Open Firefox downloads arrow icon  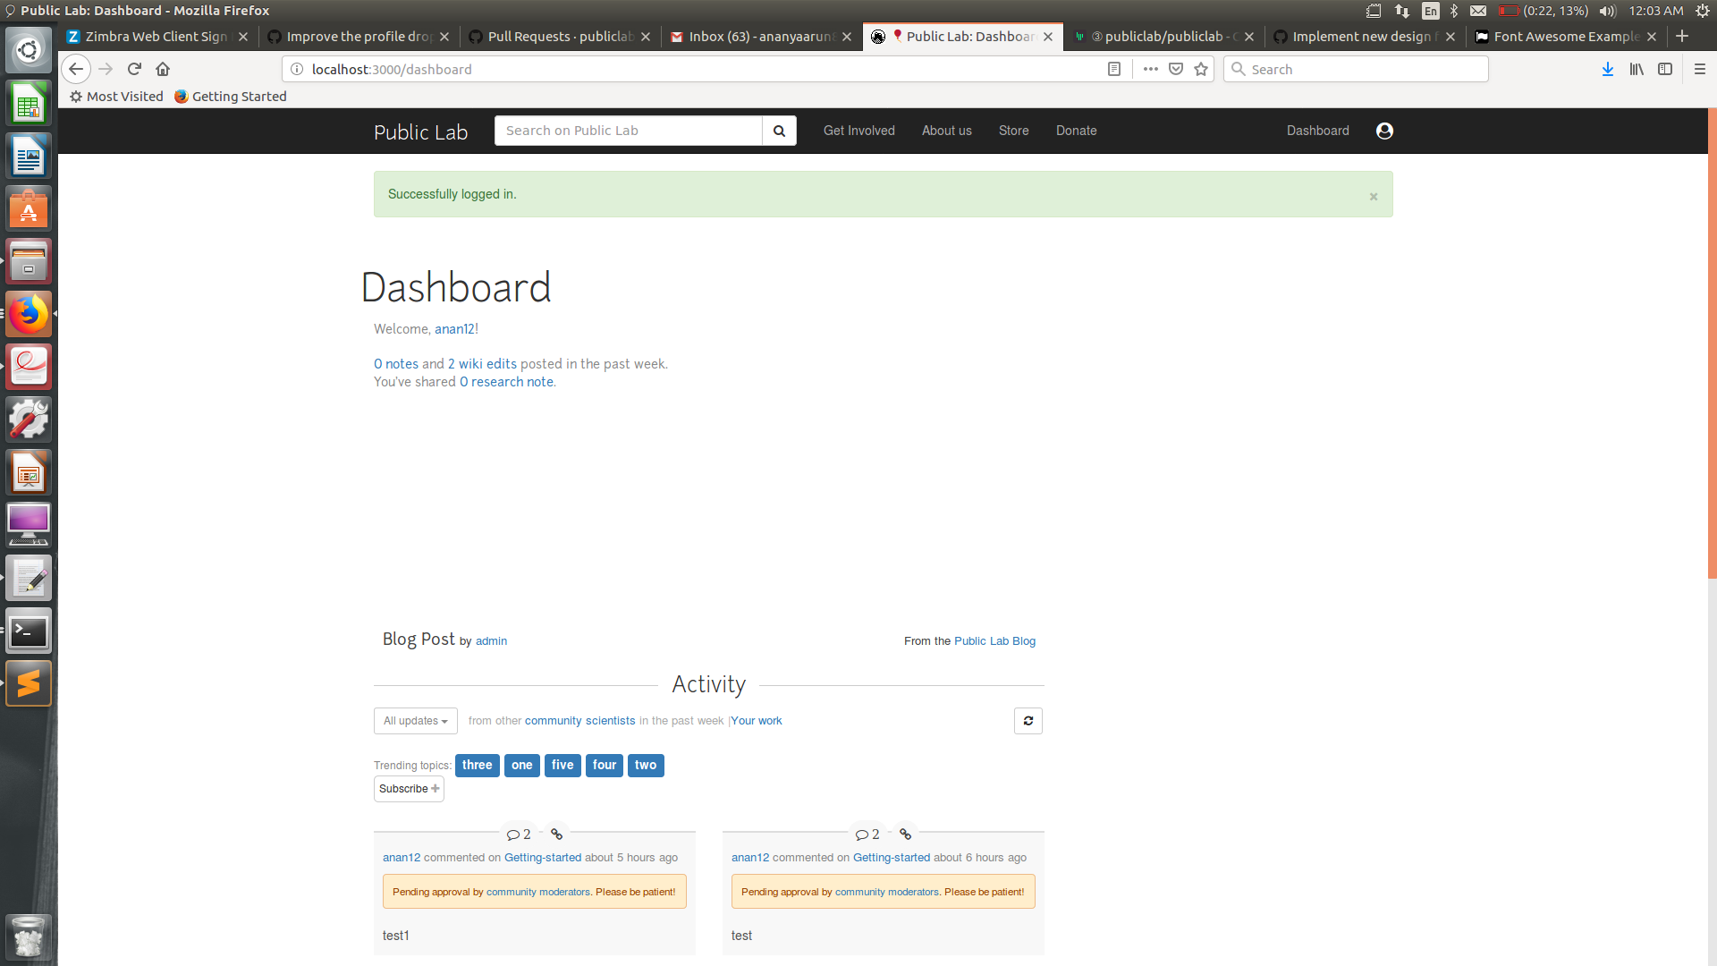(x=1607, y=69)
